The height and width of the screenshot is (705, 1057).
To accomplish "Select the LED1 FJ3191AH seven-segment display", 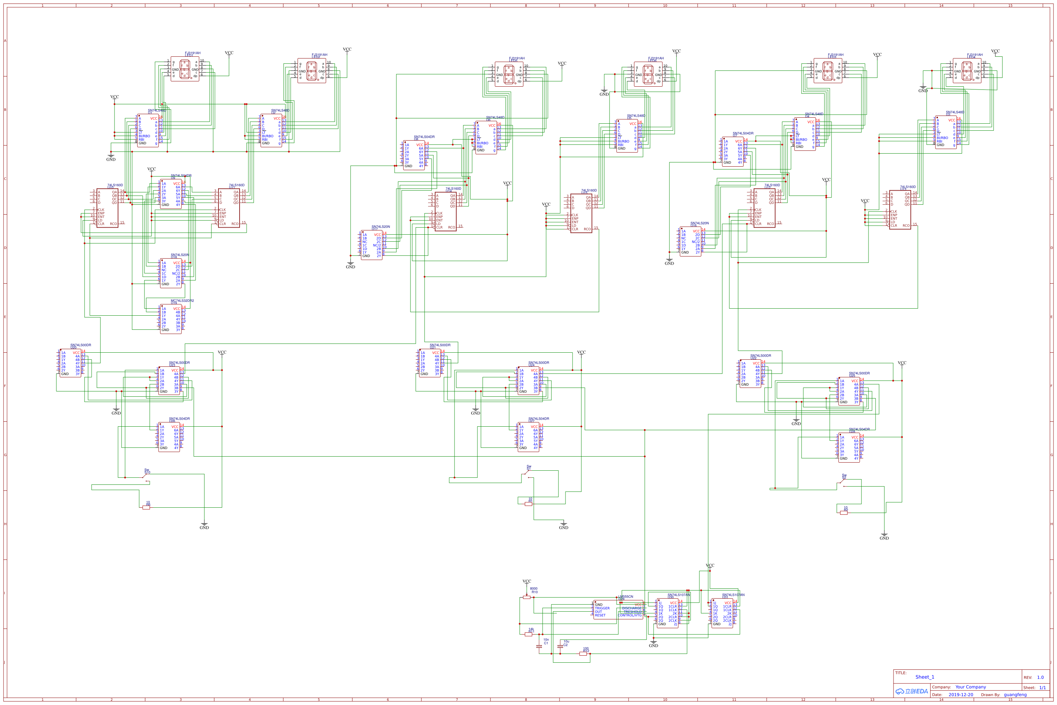I will coord(185,69).
